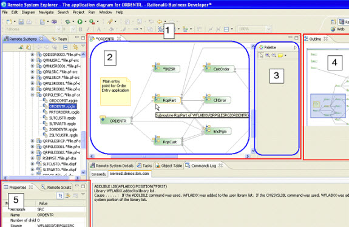Open the Window menu
This screenshot has width=349, height=227.
106,12
